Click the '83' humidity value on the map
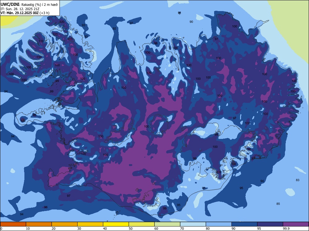Viewport: 309px width, 231px height. [298, 180]
